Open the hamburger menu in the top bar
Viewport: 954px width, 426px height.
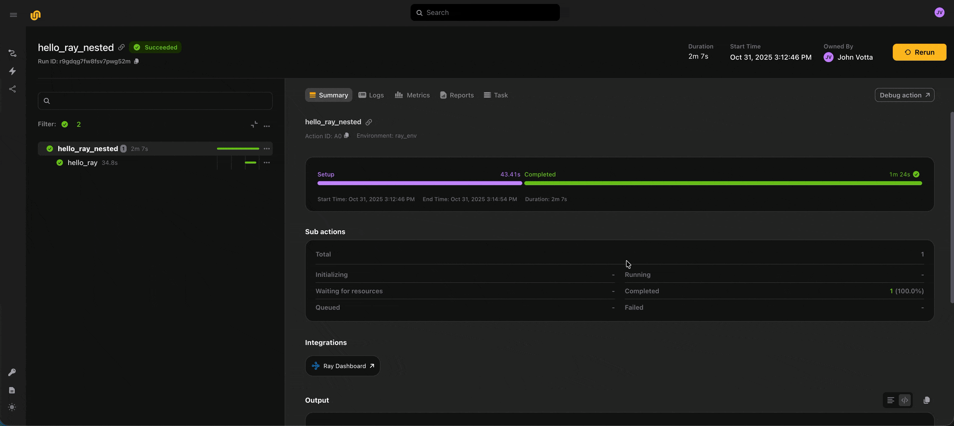pyautogui.click(x=13, y=15)
